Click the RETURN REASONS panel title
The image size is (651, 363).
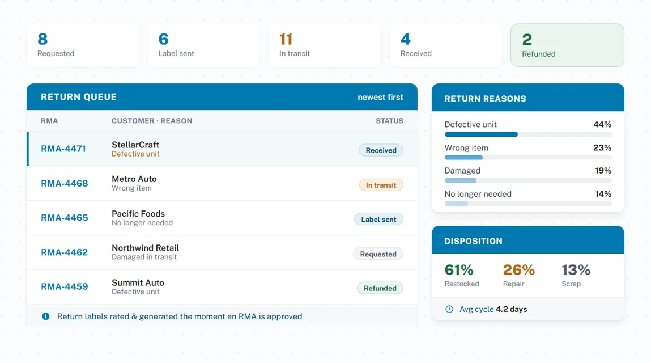pos(486,99)
